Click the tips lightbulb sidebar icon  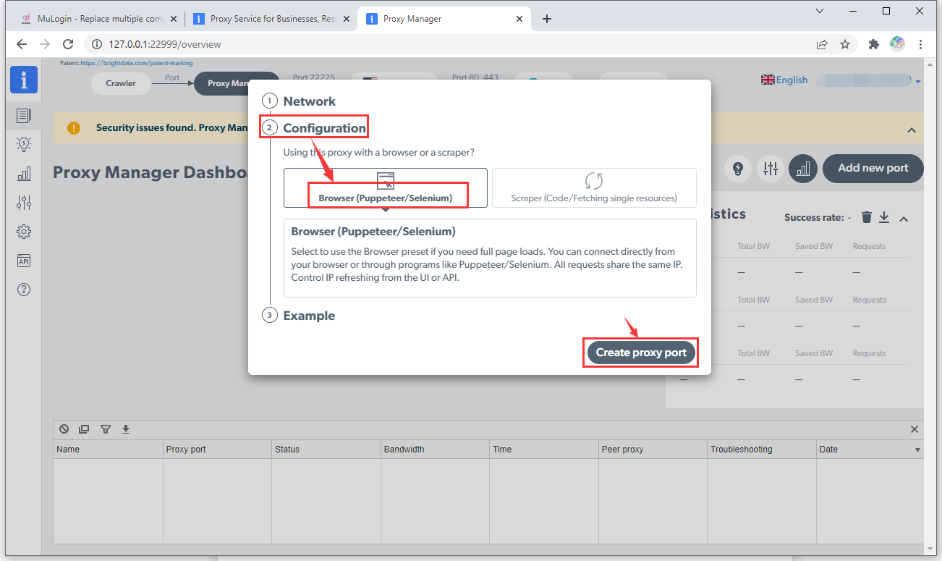point(24,144)
